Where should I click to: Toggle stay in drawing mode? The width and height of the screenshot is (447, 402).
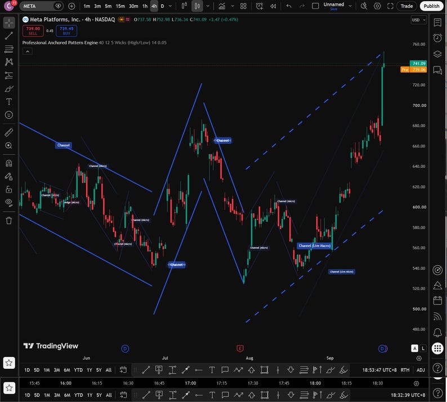point(9,176)
